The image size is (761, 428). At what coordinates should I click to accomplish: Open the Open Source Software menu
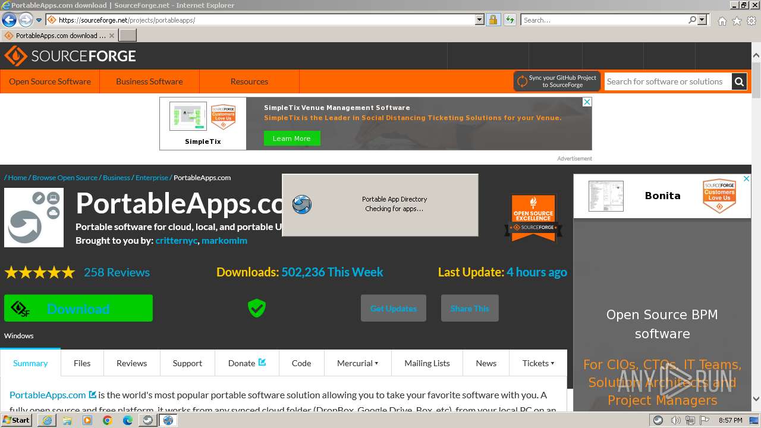point(50,81)
